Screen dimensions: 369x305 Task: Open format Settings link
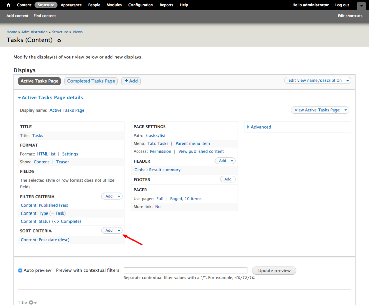coord(70,154)
